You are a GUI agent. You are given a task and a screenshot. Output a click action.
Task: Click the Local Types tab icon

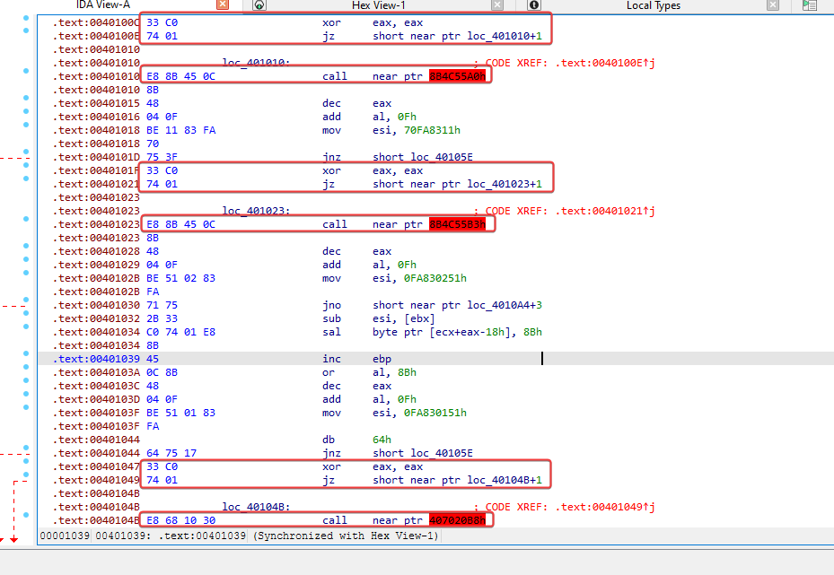[534, 4]
